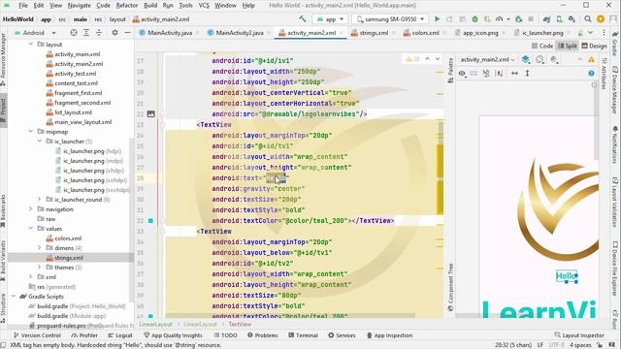
Task: Open project panel settings gear
Action: pyautogui.click(x=114, y=33)
